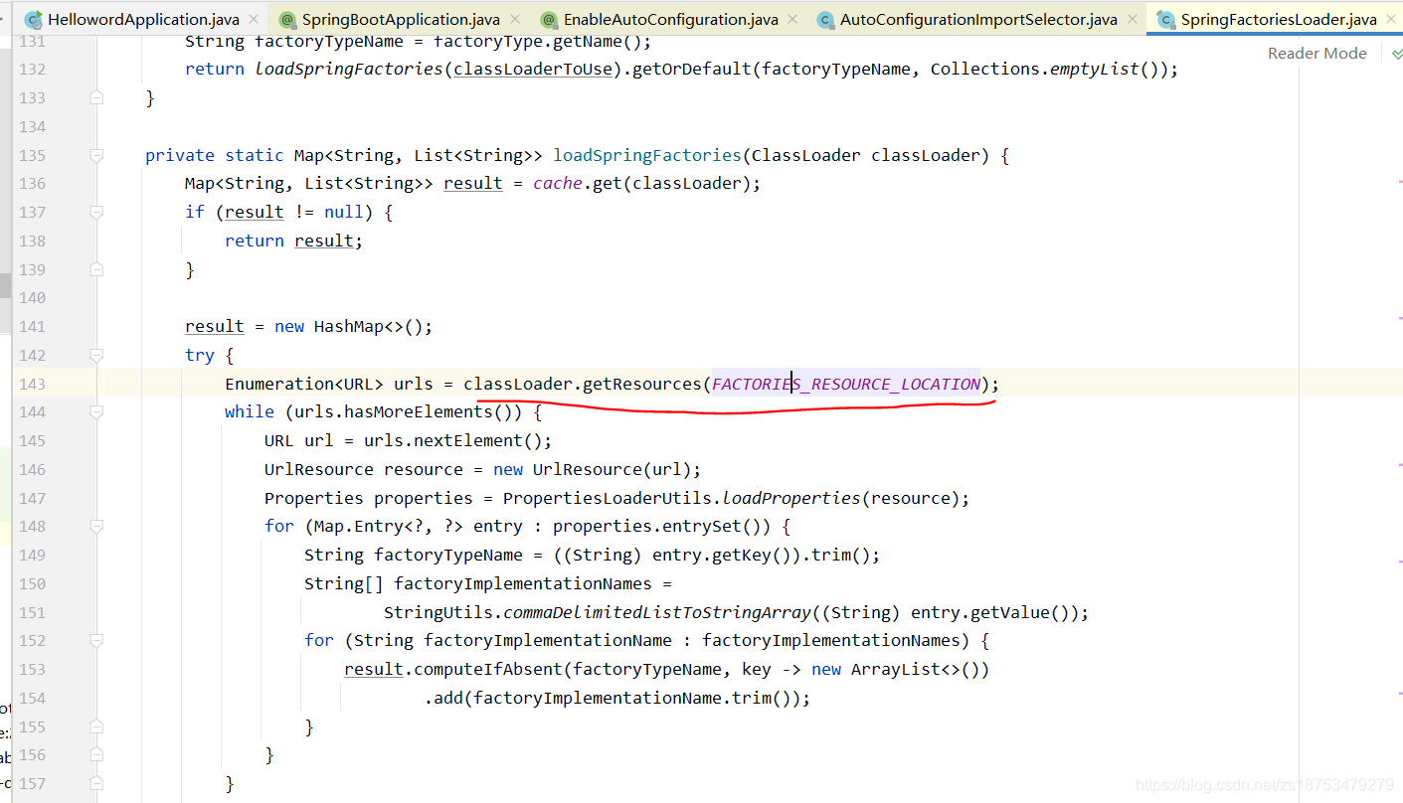The width and height of the screenshot is (1403, 803).
Task: Click the .add call on line 154
Action: point(443,698)
